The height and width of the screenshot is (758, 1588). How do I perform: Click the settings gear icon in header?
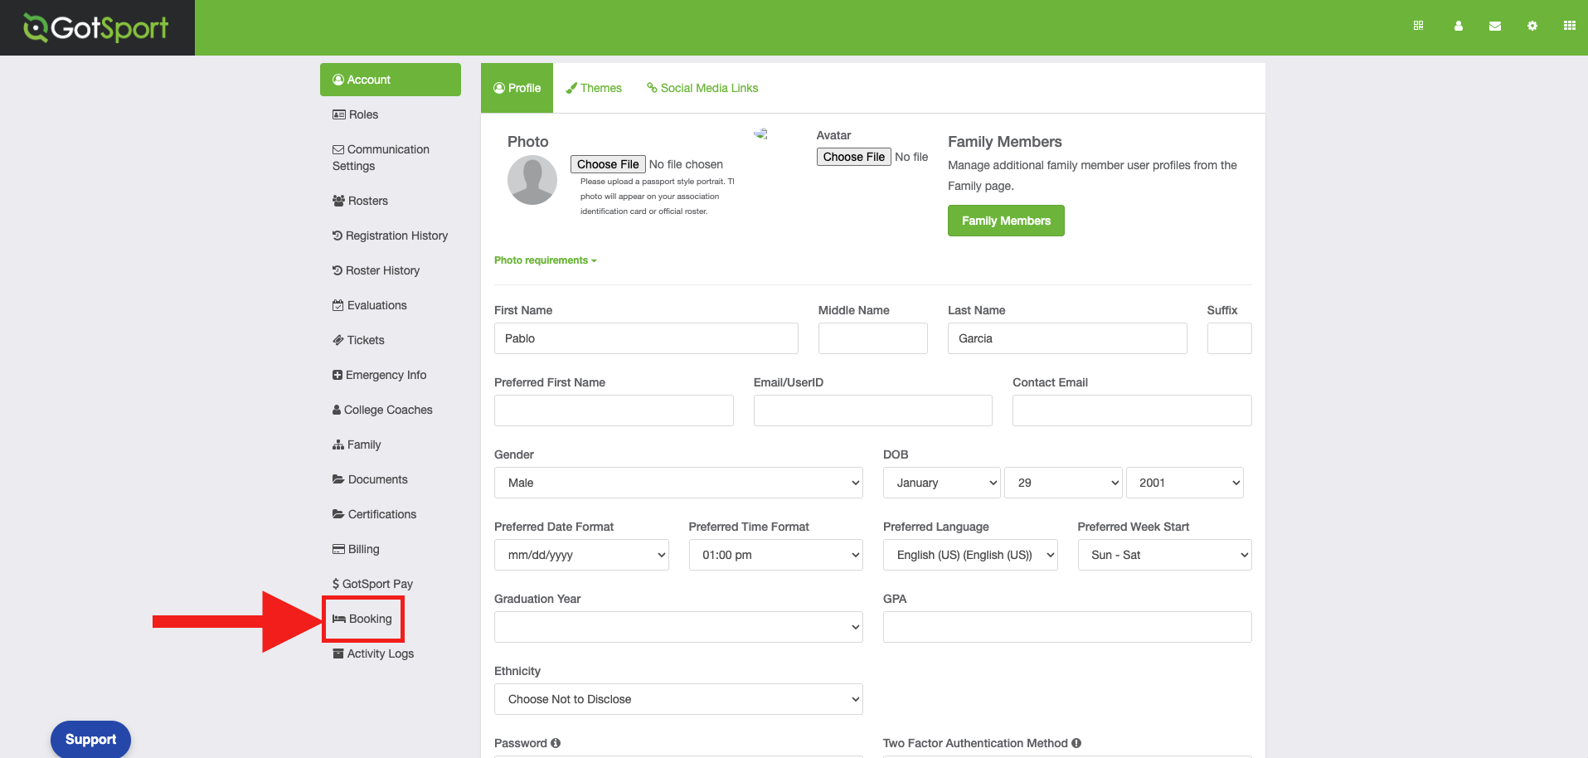point(1532,26)
